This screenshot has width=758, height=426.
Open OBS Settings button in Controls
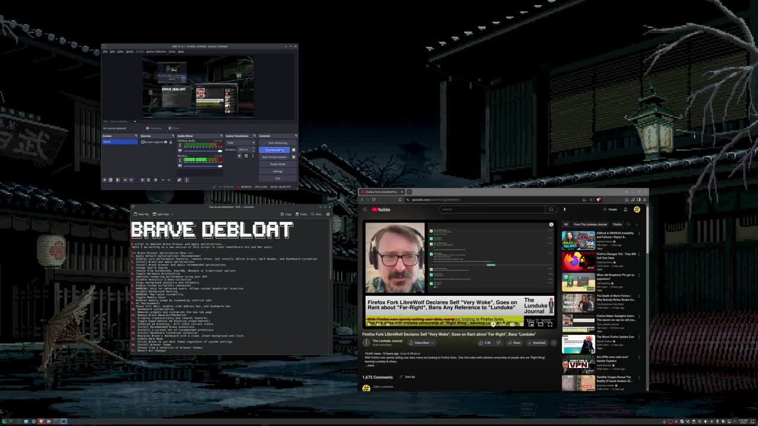277,171
